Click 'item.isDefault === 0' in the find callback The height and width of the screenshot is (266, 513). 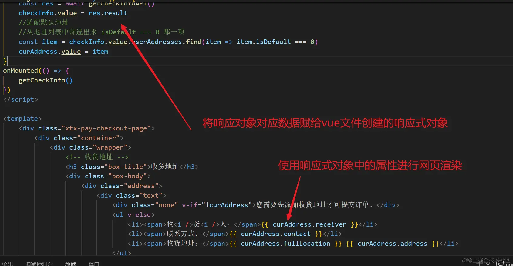(275, 42)
